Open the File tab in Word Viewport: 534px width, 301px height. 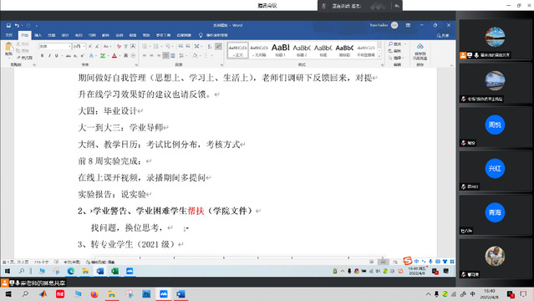click(9, 35)
